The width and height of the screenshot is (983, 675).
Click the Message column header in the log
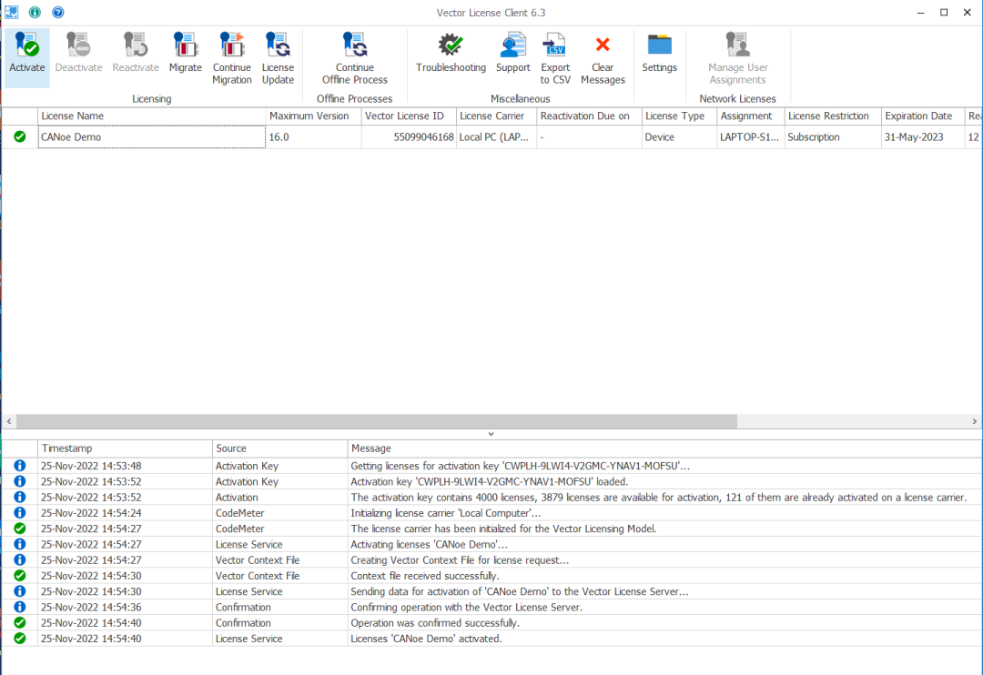(x=664, y=448)
